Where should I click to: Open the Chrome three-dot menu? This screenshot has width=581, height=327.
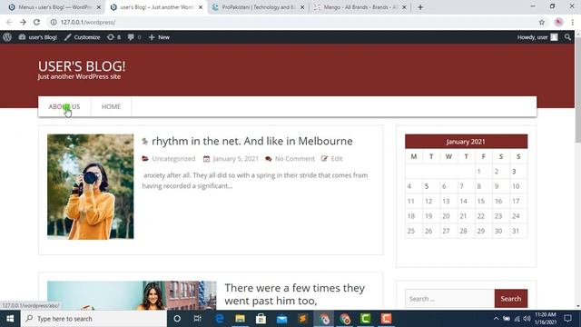point(573,22)
